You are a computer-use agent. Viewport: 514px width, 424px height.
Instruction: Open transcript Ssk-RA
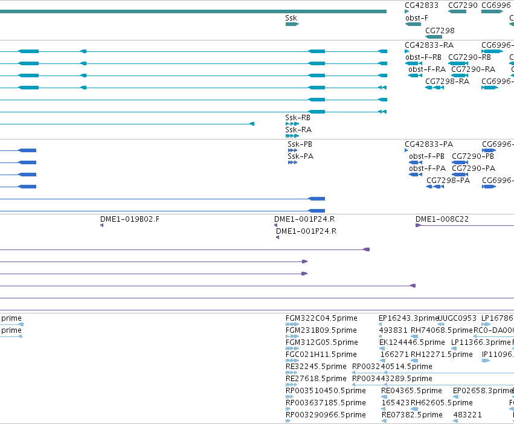[298, 130]
